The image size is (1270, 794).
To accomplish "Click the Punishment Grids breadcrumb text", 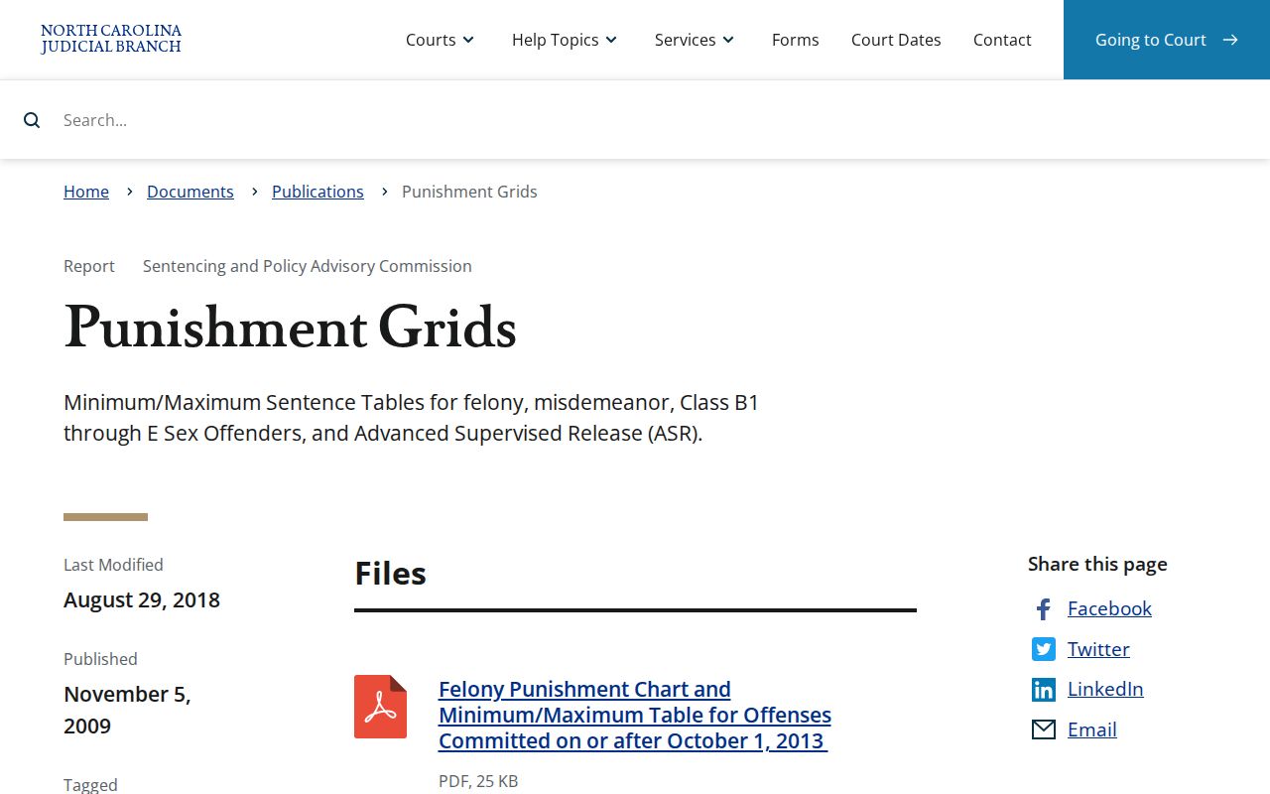I will 469,192.
